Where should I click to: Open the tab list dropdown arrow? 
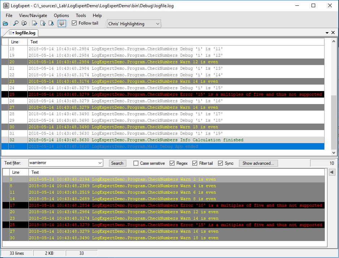[327, 33]
